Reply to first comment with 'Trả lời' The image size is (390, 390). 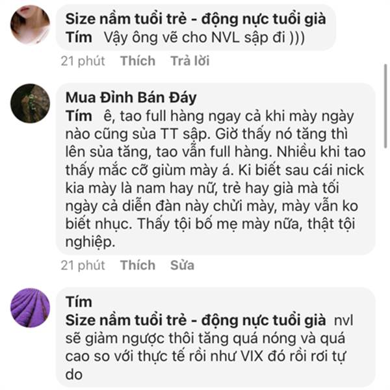pos(190,61)
